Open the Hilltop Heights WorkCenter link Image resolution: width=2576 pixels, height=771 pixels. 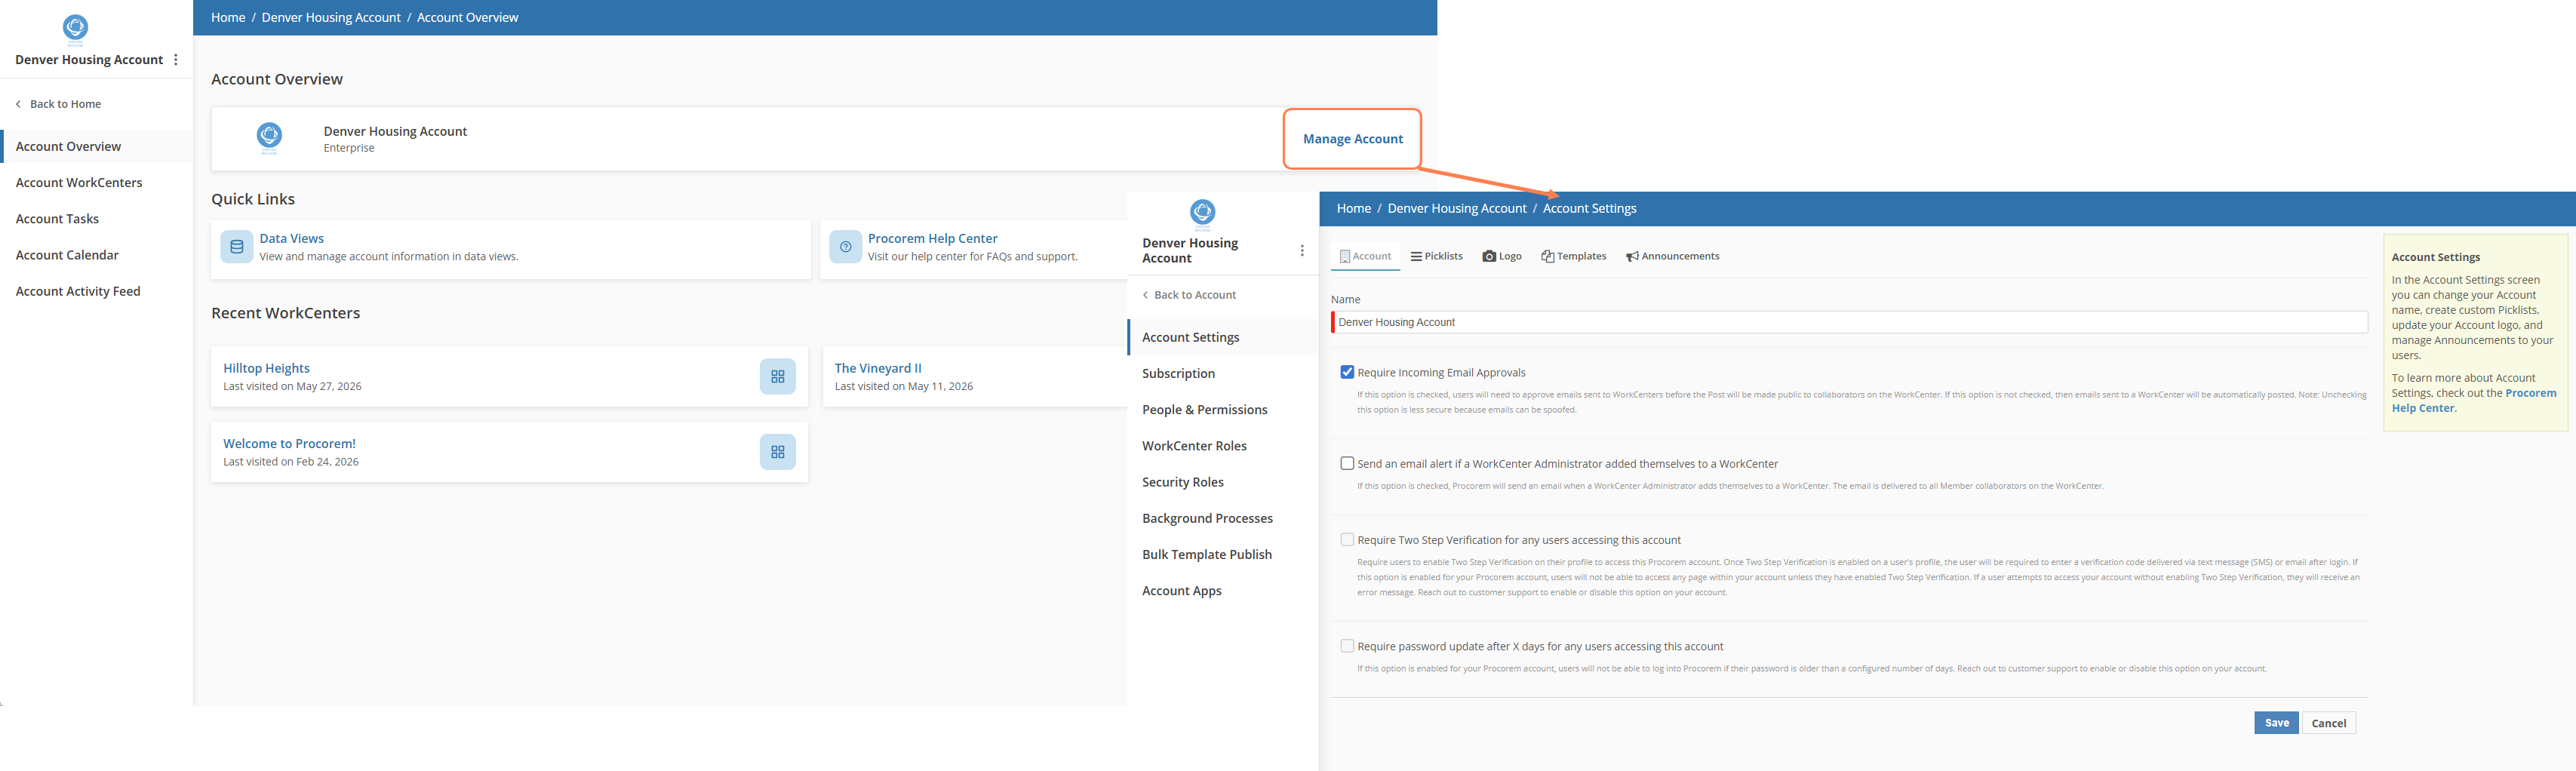(266, 368)
